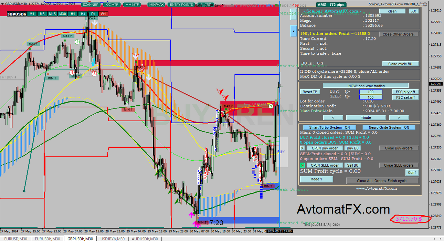
Task: Switch chart to M5 timeframe
Action: coord(42,14)
